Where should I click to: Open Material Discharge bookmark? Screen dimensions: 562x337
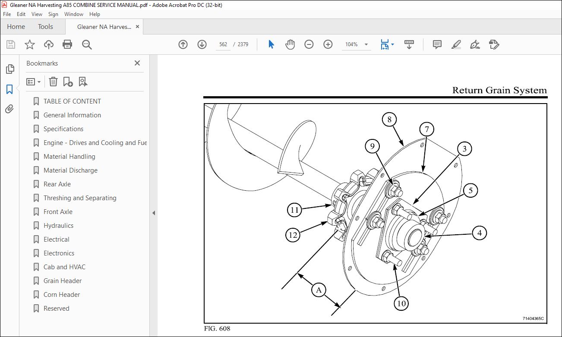(70, 170)
